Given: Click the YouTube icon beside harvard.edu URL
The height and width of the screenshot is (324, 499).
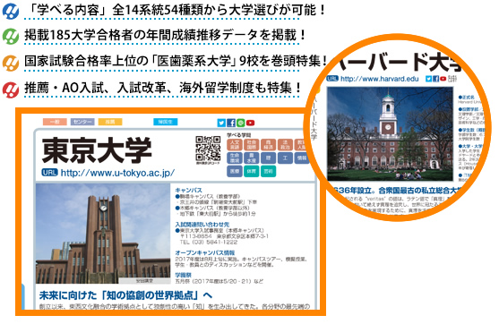Looking at the screenshot, I should point(443,79).
